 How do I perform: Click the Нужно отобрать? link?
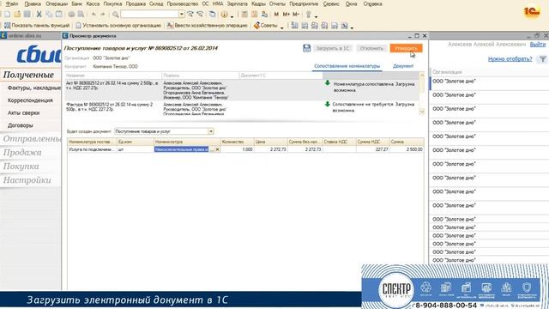tap(510, 59)
